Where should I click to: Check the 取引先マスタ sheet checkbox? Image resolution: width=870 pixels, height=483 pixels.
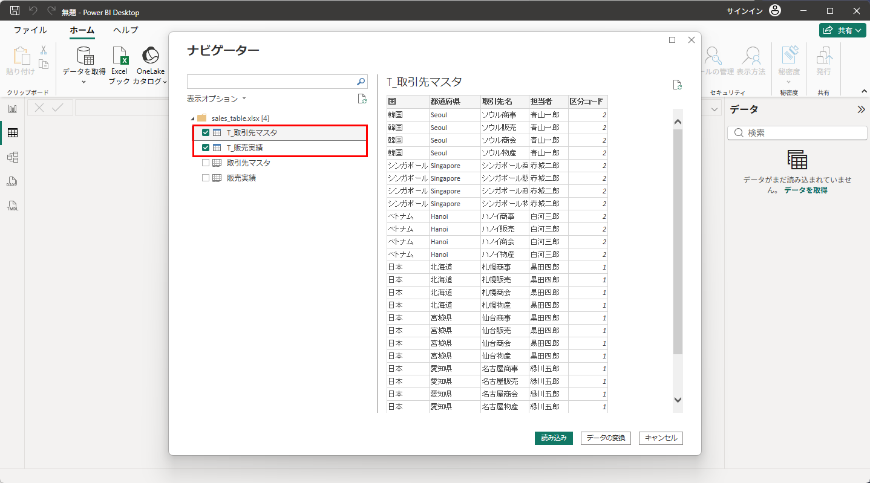click(206, 163)
